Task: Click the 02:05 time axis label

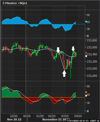Action: coord(52,116)
